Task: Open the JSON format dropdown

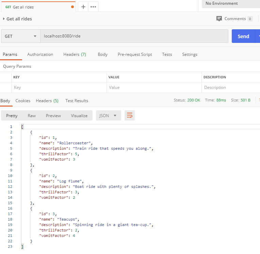Action: pos(108,116)
